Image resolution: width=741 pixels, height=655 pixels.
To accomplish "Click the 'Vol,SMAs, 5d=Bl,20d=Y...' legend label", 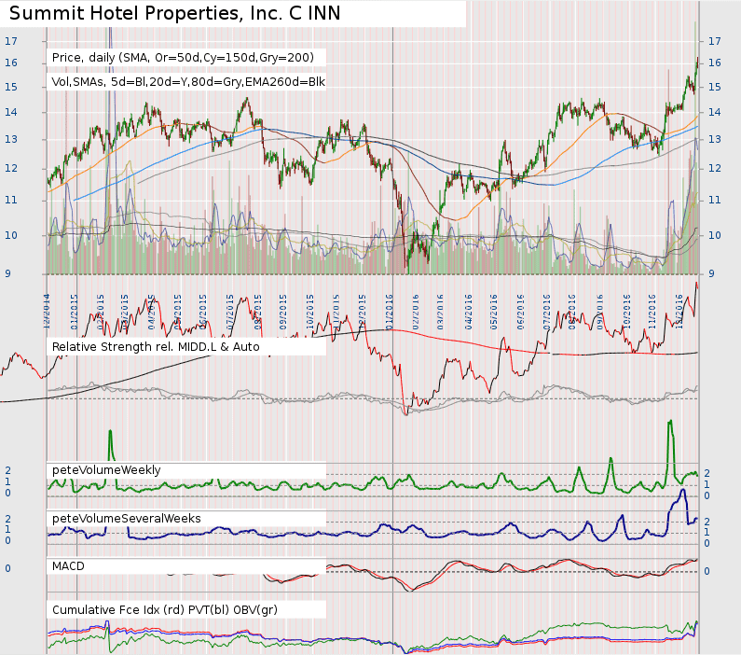I will pyautogui.click(x=188, y=82).
